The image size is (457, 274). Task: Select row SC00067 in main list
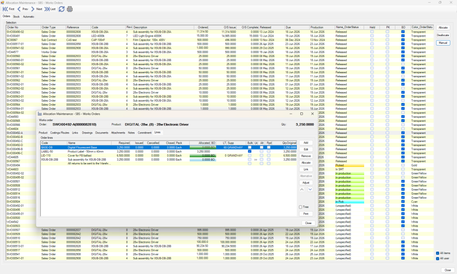(x=220, y=40)
